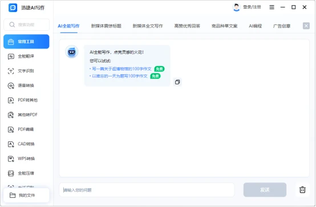Switch to the 新媒体全文写作 tab
Image resolution: width=316 pixels, height=207 pixels.
point(148,26)
